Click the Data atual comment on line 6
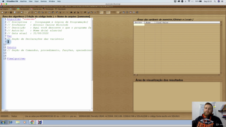Screen dimensions: 226x127 click(x=28, y=33)
